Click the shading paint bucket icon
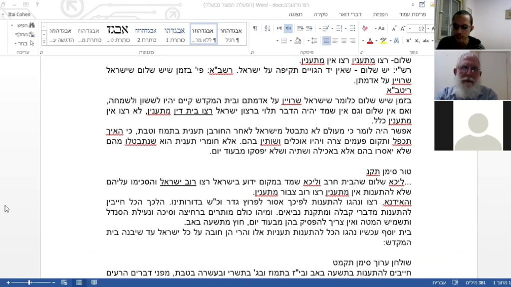511x287 pixels. [x=297, y=41]
